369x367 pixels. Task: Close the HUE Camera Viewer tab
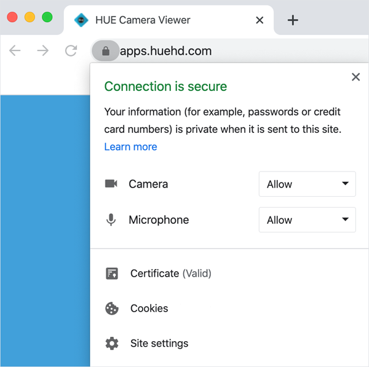pyautogui.click(x=260, y=20)
